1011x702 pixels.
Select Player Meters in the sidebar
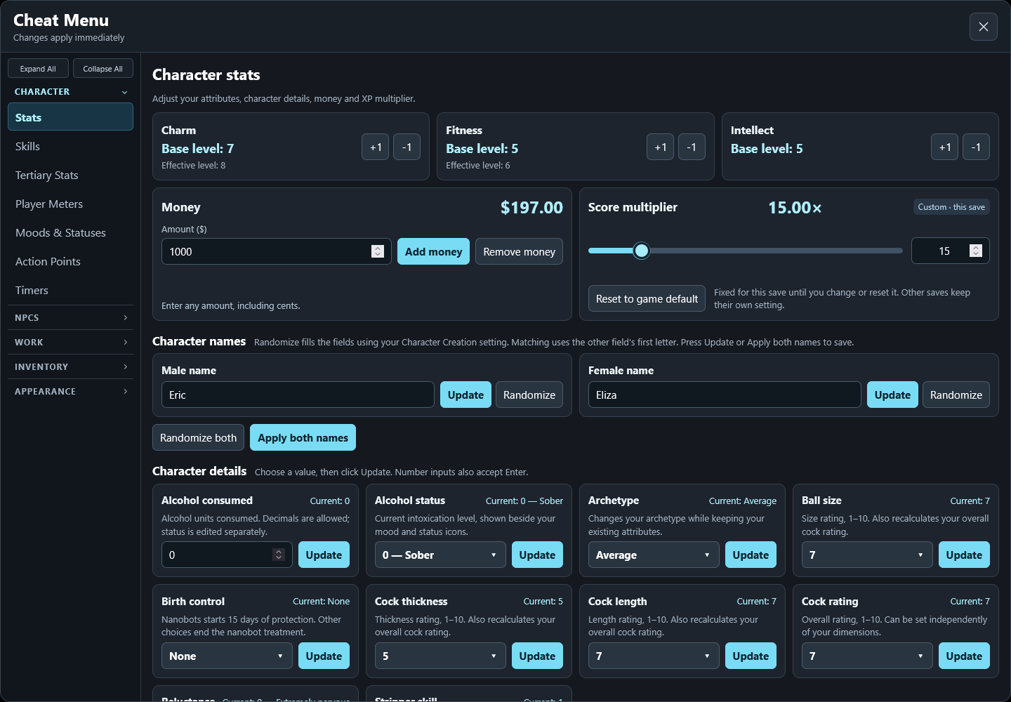pyautogui.click(x=70, y=204)
